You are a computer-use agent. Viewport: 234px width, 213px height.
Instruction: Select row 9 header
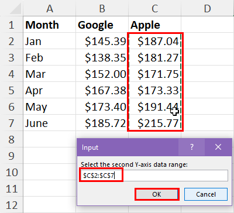click(x=12, y=156)
